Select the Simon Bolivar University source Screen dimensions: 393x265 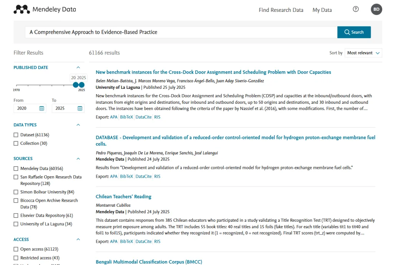point(16,192)
